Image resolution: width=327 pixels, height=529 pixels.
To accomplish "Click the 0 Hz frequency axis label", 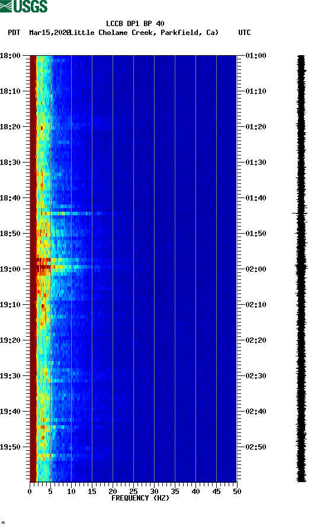I will [30, 492].
